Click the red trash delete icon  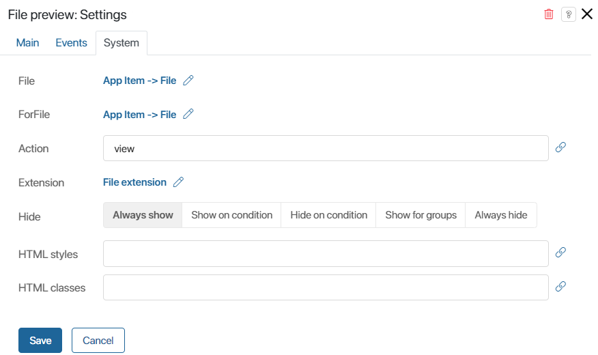(x=549, y=14)
